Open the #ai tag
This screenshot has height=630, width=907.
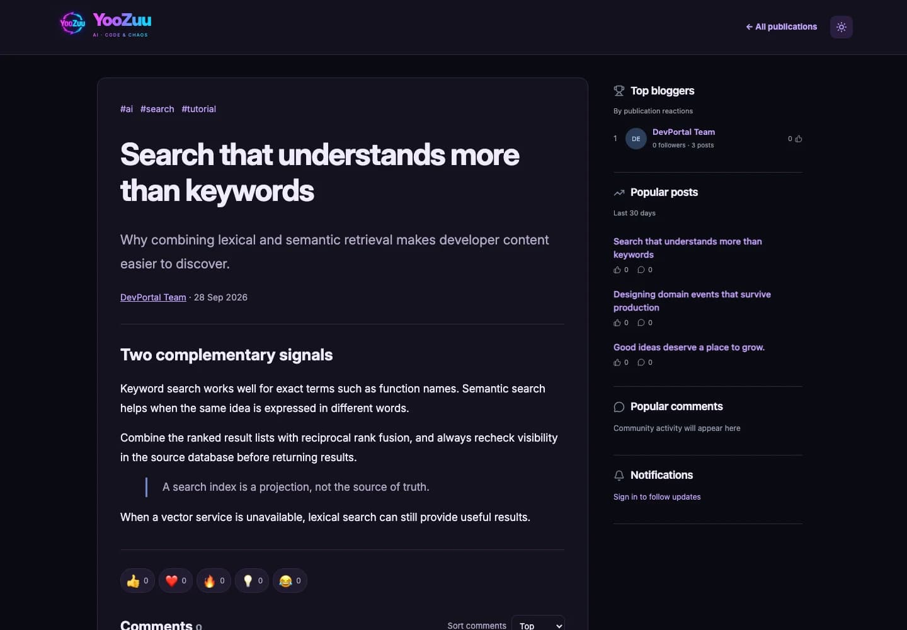[x=127, y=109]
